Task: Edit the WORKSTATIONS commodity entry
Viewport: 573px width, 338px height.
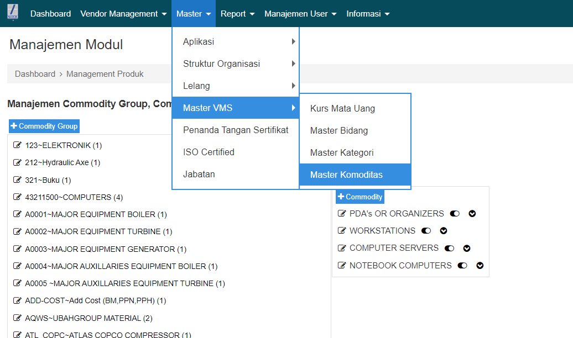Action: (x=342, y=231)
